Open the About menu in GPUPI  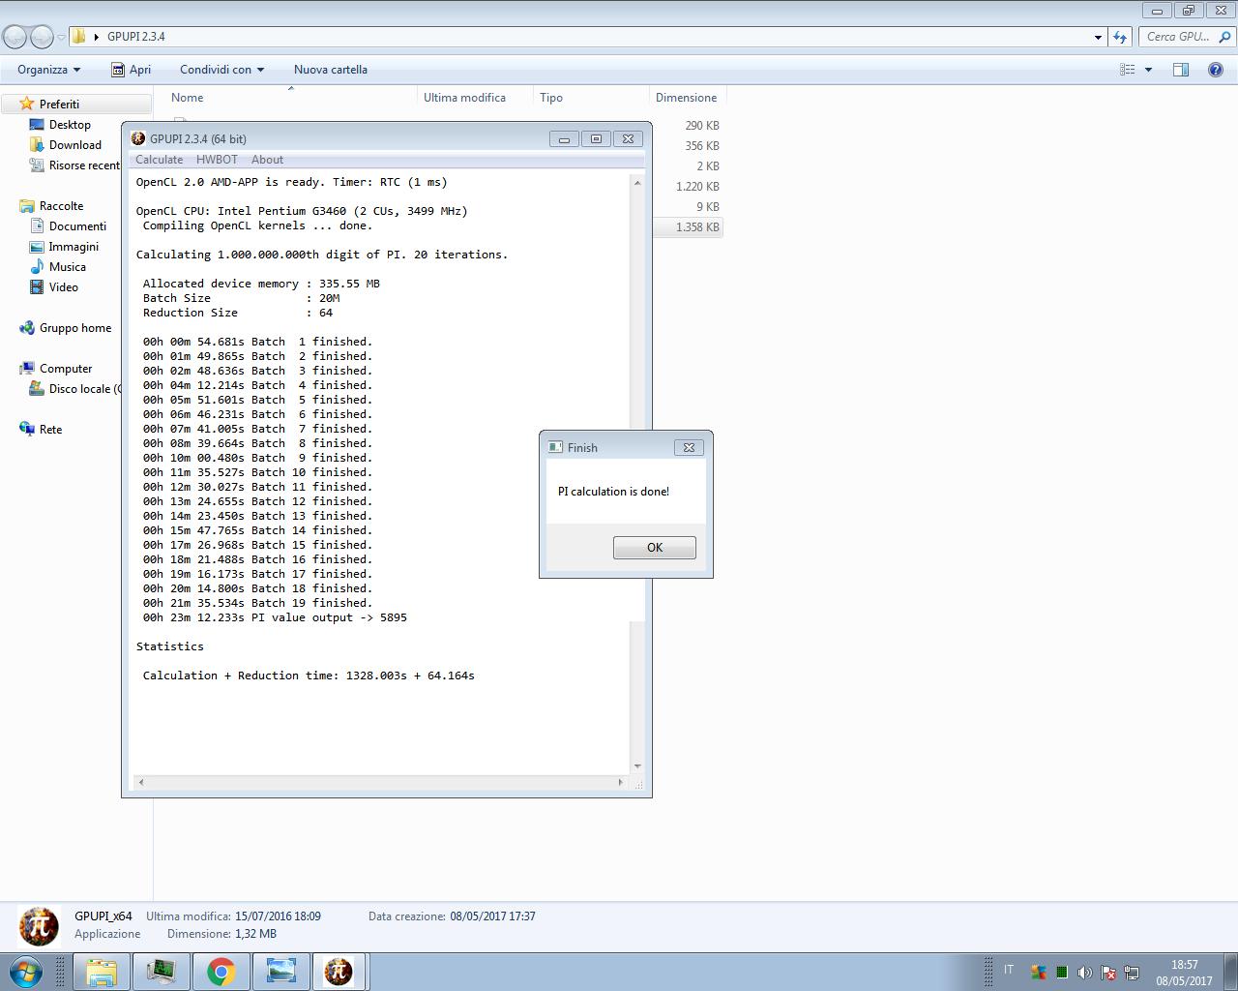tap(267, 160)
